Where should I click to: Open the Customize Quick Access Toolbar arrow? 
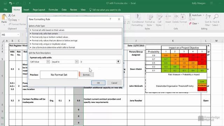point(30,3)
